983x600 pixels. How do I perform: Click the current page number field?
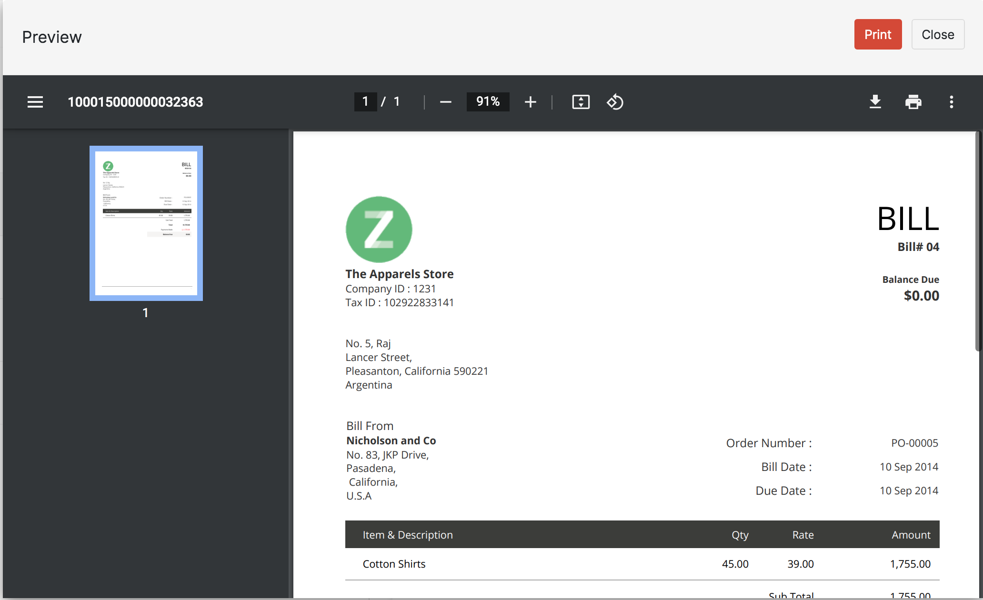point(365,101)
